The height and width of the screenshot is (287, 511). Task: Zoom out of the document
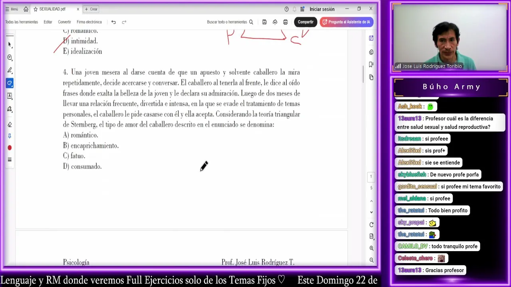pyautogui.click(x=371, y=260)
